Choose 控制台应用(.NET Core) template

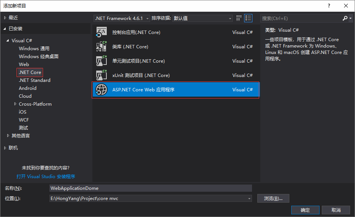(x=176, y=32)
